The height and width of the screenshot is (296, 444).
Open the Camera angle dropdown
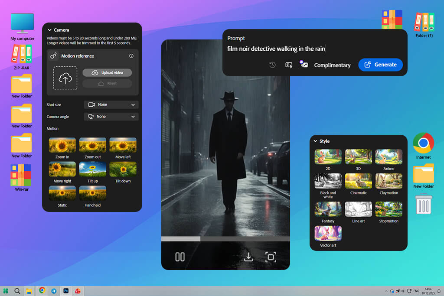point(111,117)
